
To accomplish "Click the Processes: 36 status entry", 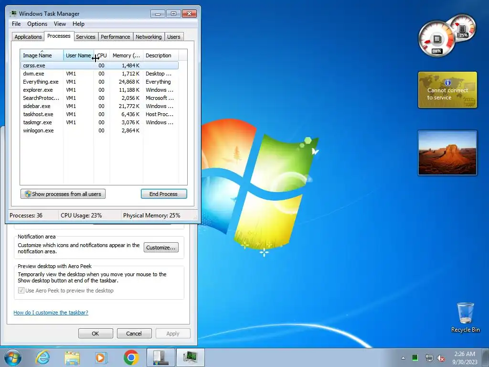I will (x=26, y=216).
